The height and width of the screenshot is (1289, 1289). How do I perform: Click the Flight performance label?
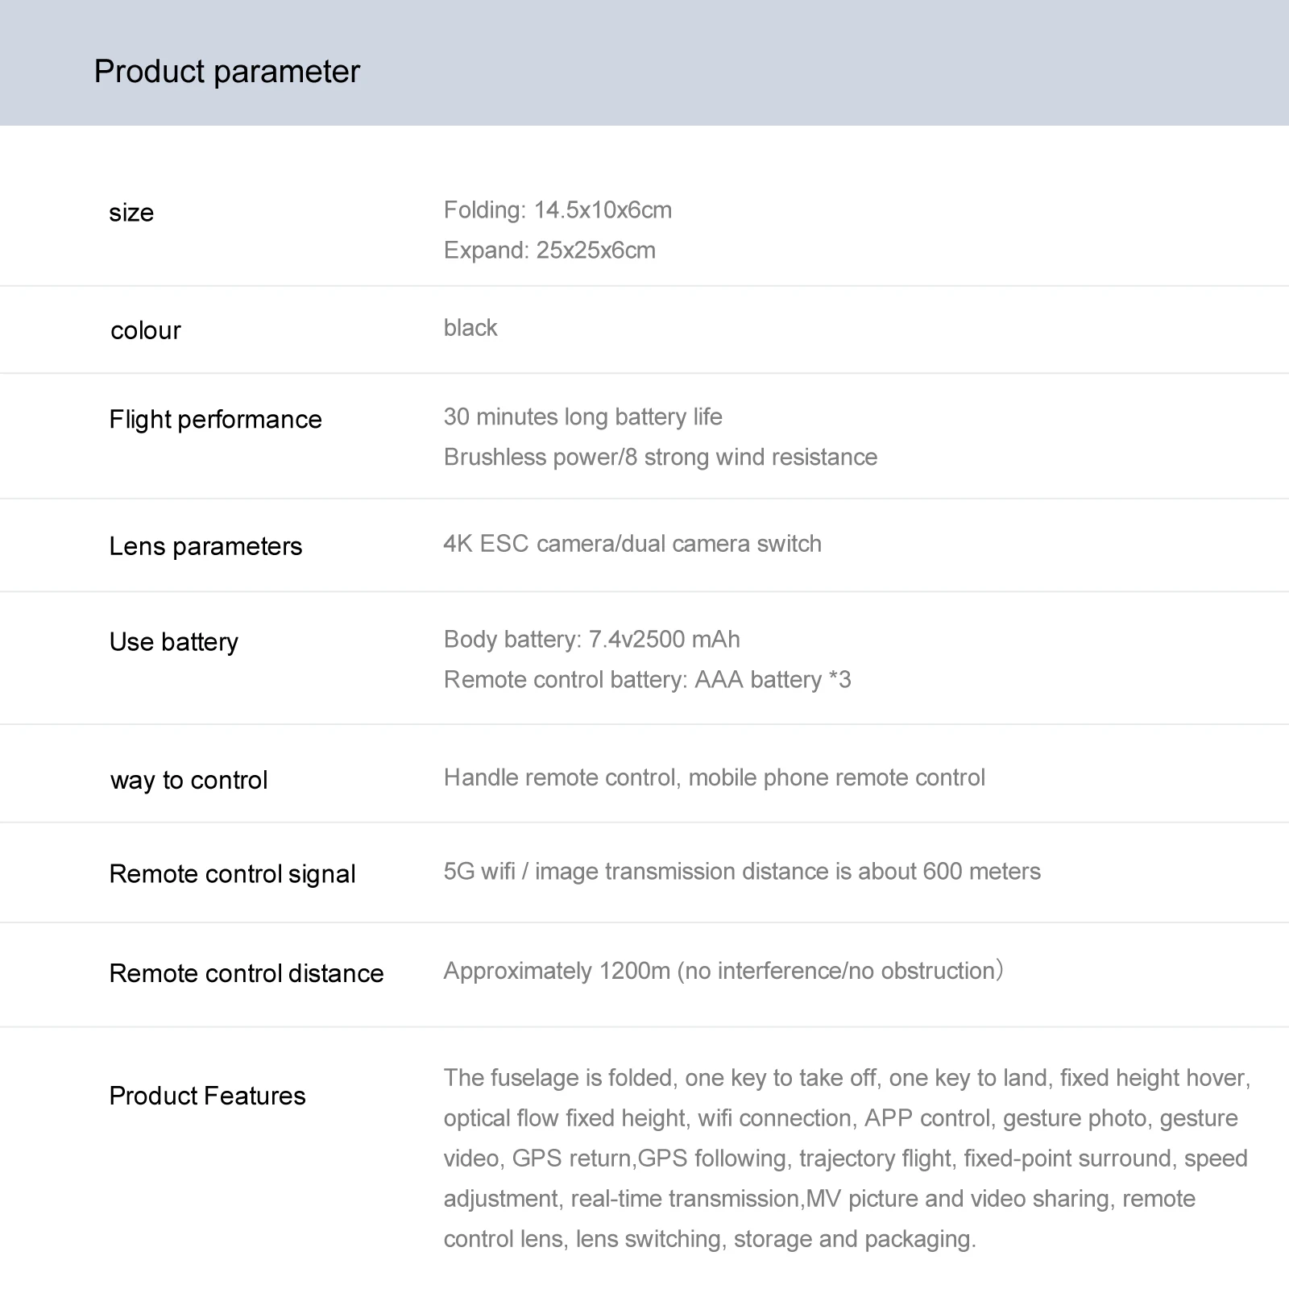tap(215, 420)
